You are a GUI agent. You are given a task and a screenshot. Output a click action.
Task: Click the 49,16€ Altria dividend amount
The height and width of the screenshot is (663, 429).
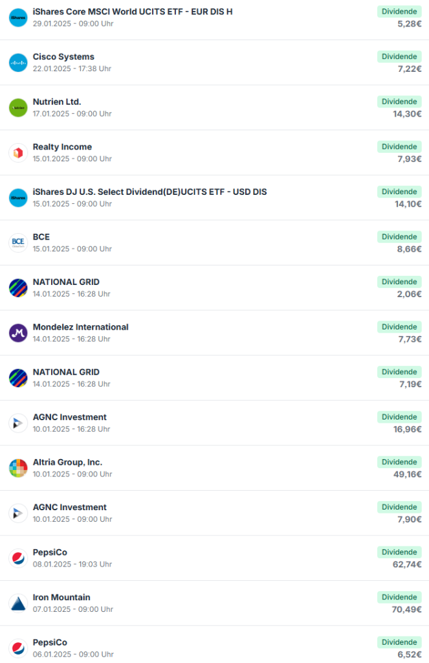pos(409,474)
